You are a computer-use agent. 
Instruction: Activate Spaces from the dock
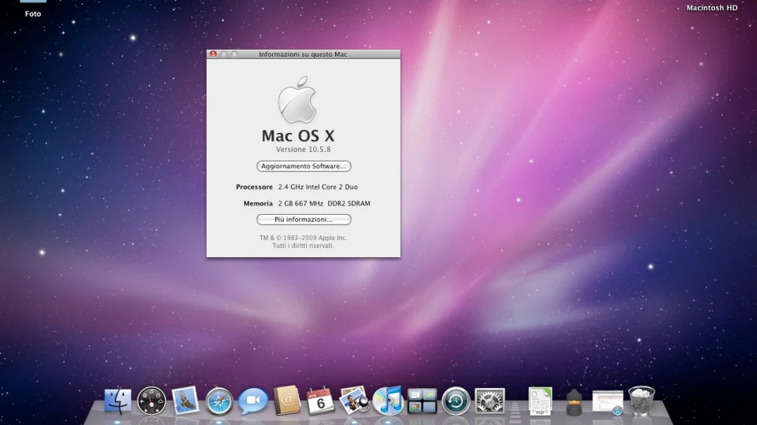point(422,401)
